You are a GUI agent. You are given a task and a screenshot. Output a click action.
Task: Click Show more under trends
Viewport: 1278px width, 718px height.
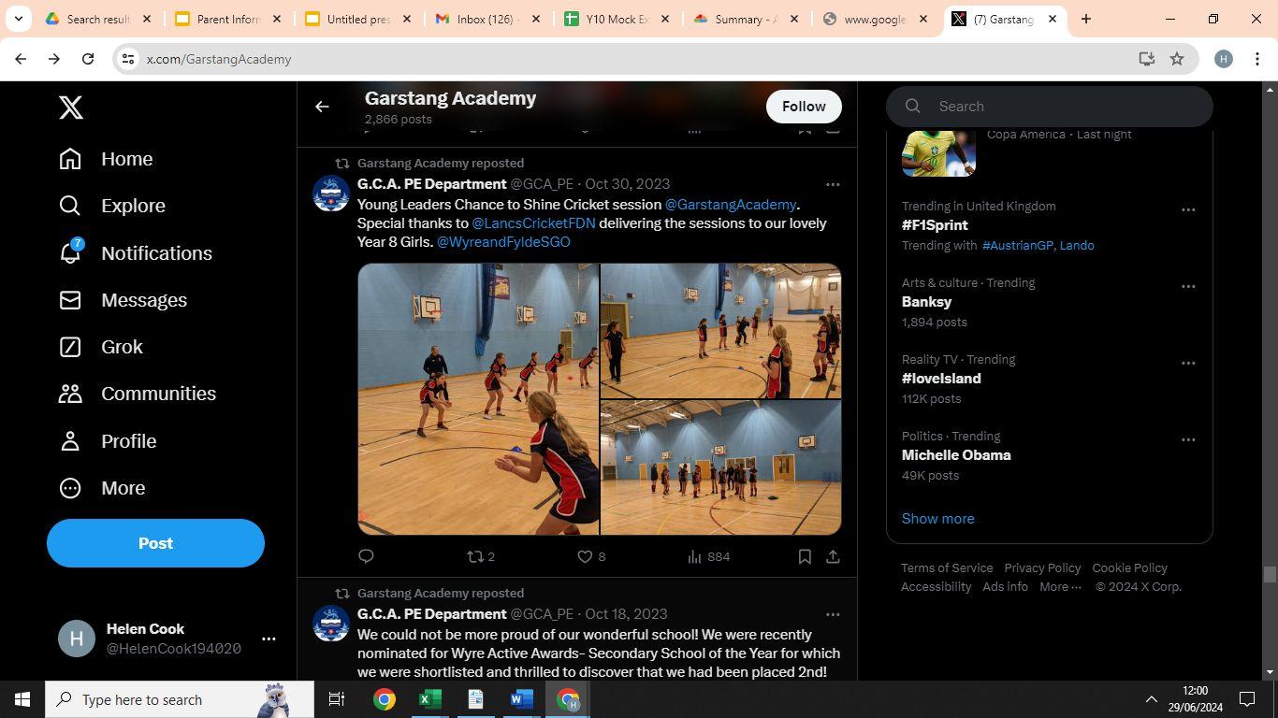pos(937,519)
